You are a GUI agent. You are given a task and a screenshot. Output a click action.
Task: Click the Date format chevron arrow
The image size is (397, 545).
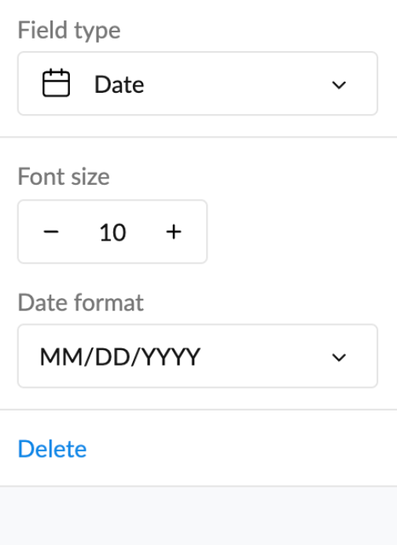(339, 357)
